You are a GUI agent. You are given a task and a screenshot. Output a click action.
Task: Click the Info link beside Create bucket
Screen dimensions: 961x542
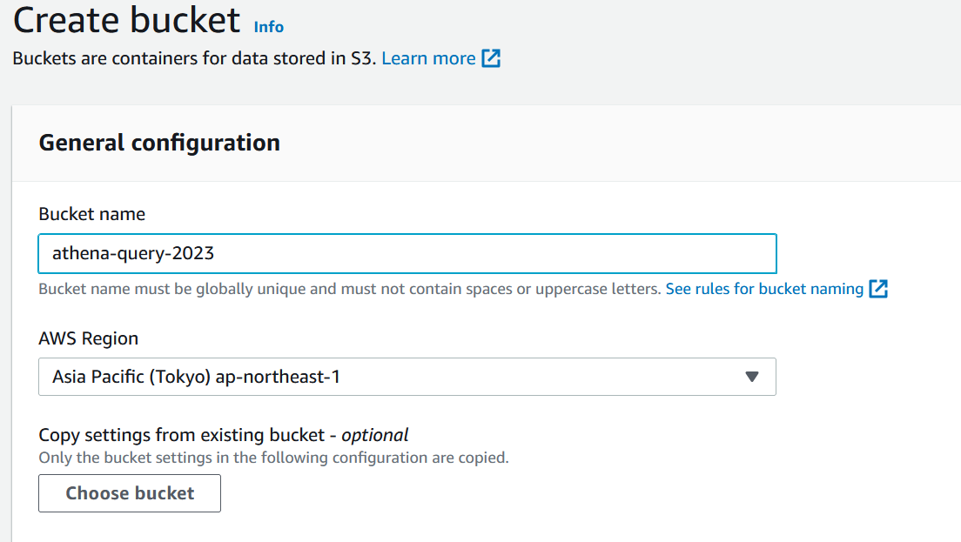click(268, 27)
